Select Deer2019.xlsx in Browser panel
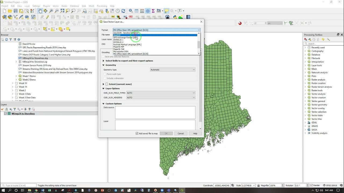 (29, 44)
